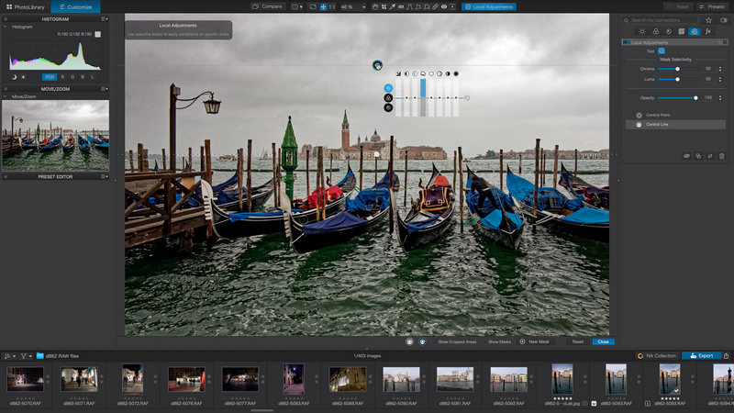Click the Search for corrections field

pos(661,20)
